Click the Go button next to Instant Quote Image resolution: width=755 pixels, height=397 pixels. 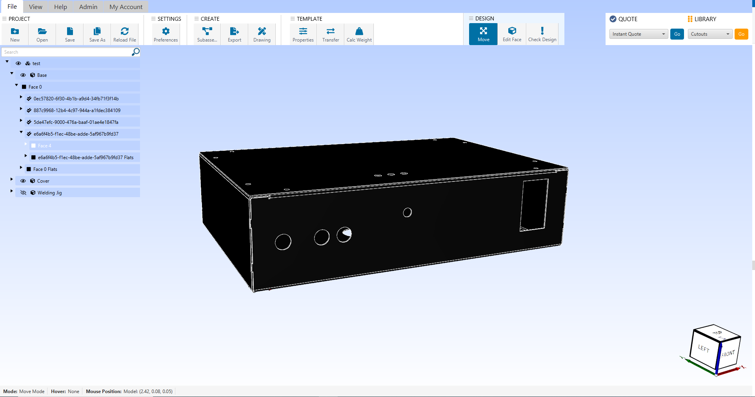pos(677,34)
